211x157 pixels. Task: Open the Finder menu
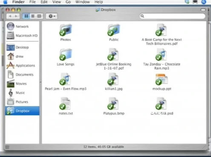(18, 2)
